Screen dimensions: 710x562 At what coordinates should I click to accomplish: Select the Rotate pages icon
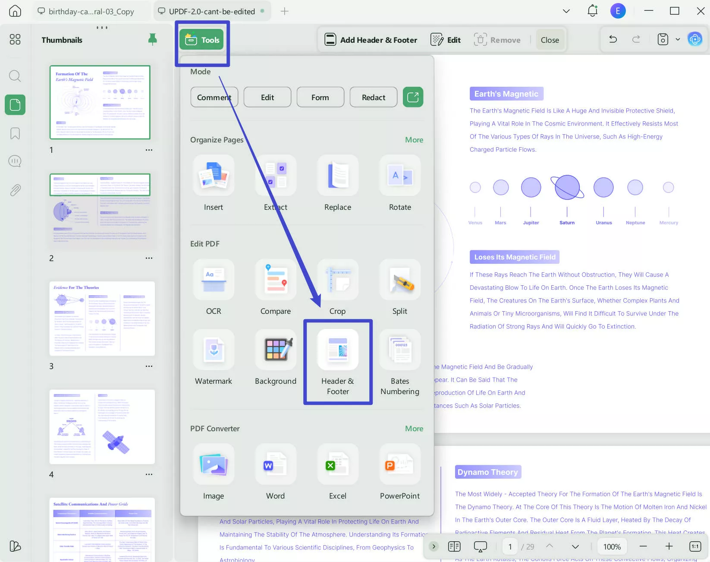400,176
